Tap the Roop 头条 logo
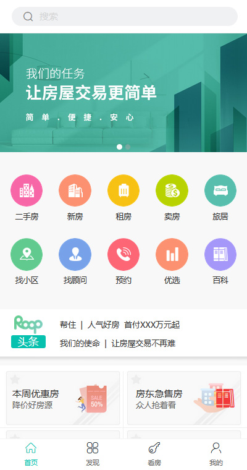Image resolution: width=247 pixels, height=470 pixels. 28,332
